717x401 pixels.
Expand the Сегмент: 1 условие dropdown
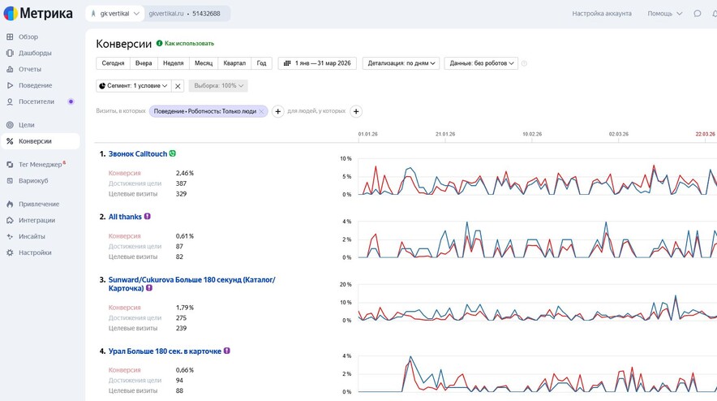[134, 85]
